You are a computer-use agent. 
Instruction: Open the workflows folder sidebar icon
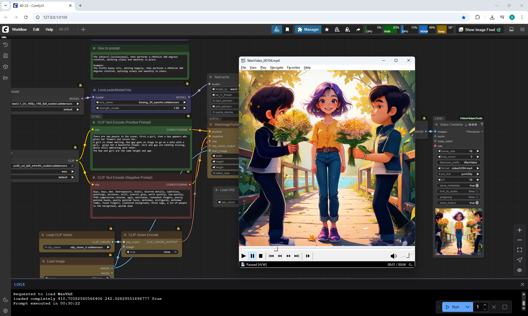[x=5, y=78]
